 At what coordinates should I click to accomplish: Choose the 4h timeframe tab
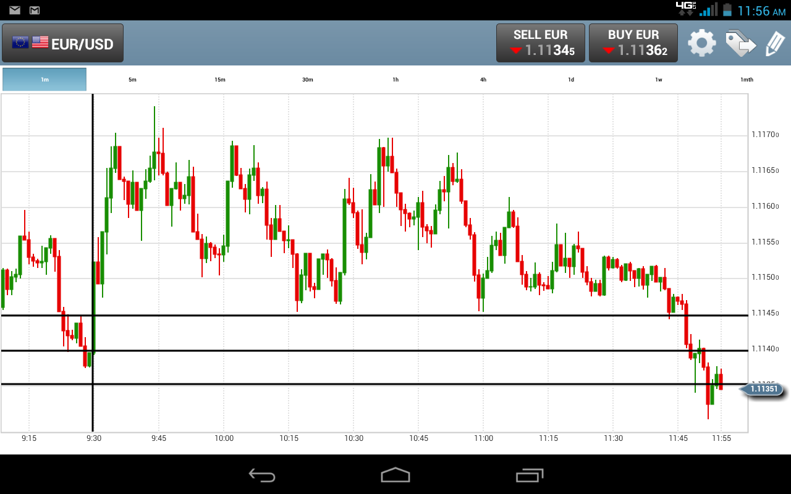[x=483, y=80]
